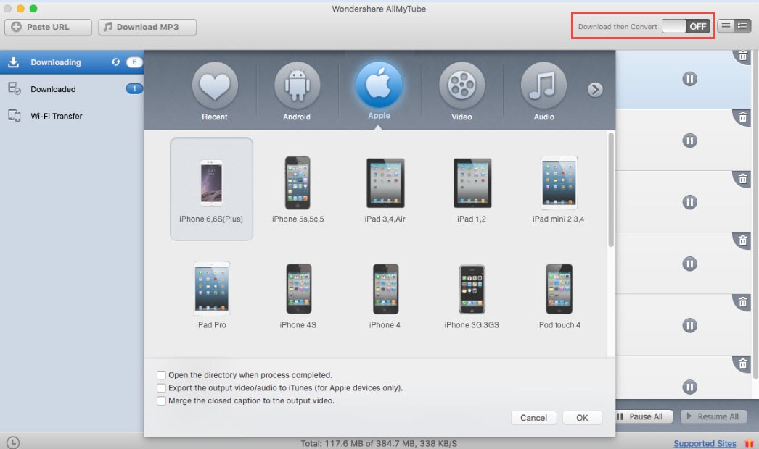Click the refresh icon beside Downloading
The image size is (759, 449).
tap(115, 62)
